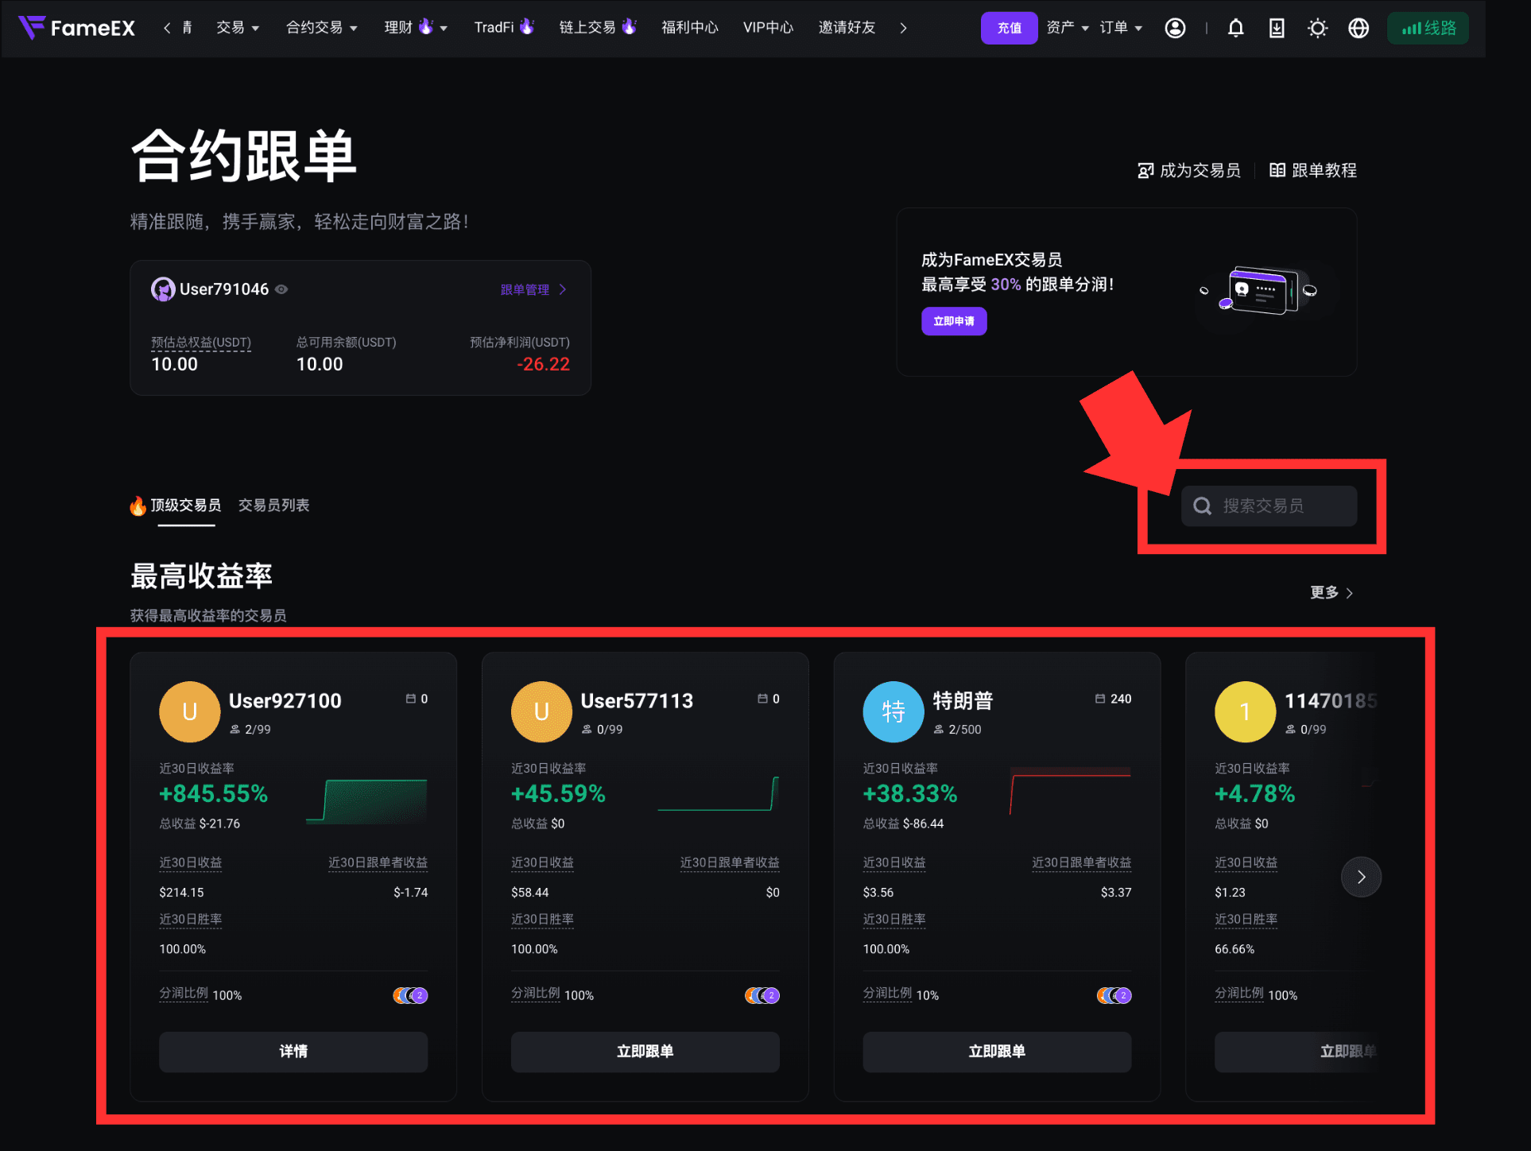
Task: Switch to 交易员列表 tab
Action: click(273, 506)
